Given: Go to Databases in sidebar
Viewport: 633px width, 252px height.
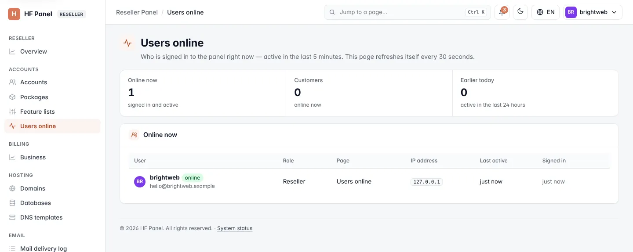Looking at the screenshot, I should click(x=52, y=203).
